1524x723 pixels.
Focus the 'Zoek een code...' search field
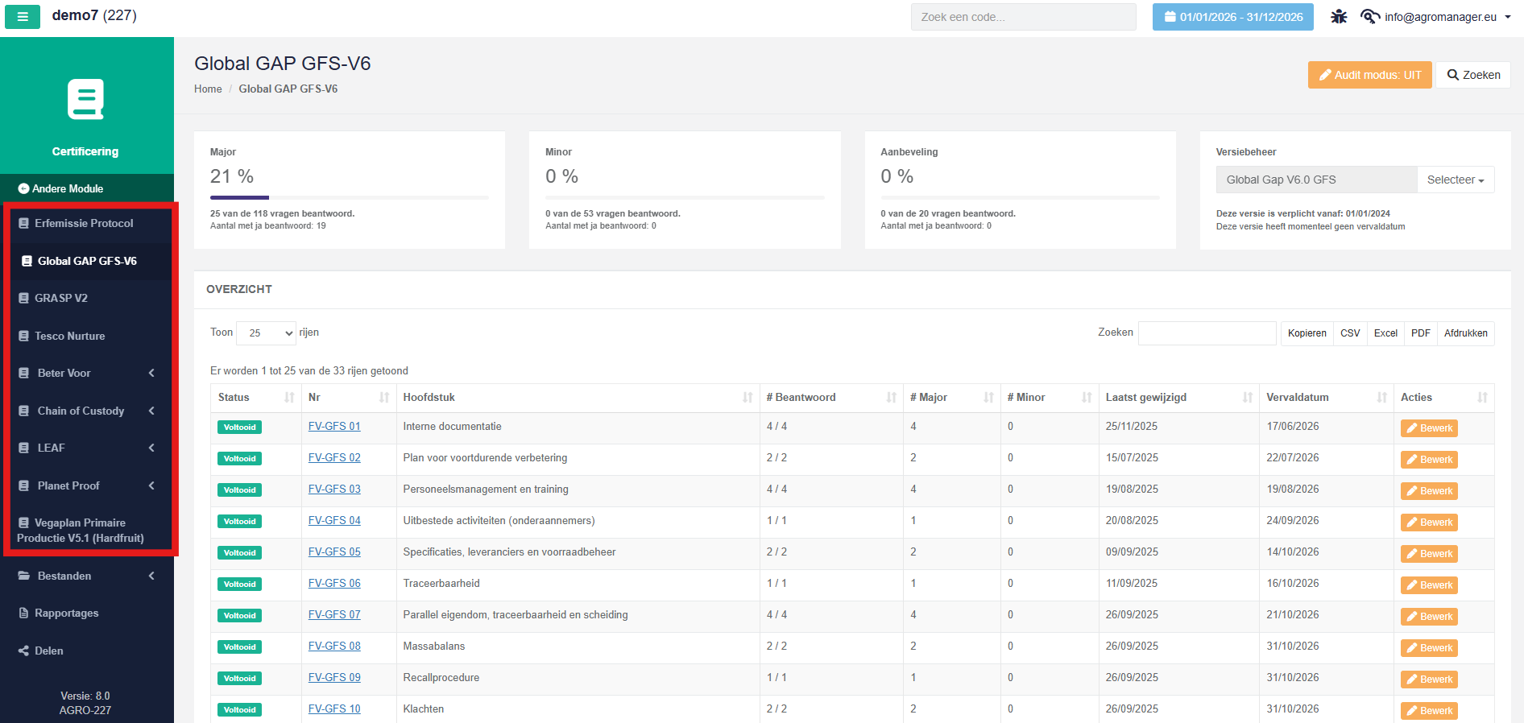pos(1024,17)
